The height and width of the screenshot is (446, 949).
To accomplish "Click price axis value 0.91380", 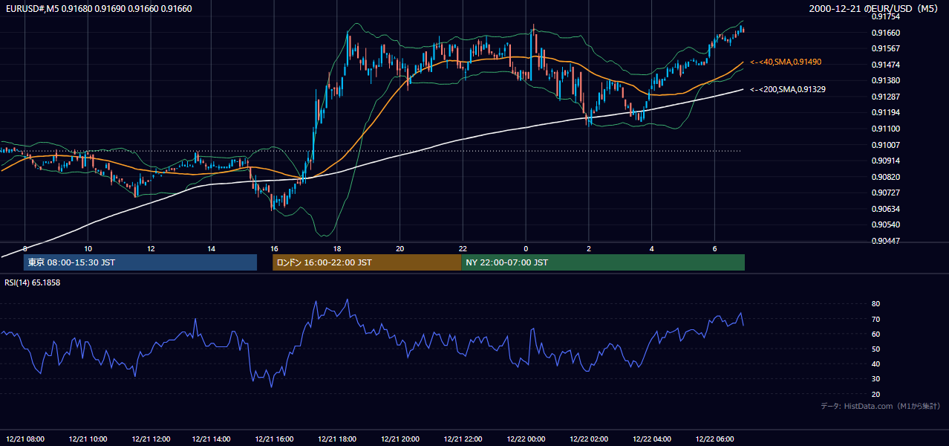I will click(x=886, y=80).
